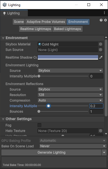Click the Environment Lighting Intensity Multiplier slider
The image size is (108, 169).
click(63, 76)
